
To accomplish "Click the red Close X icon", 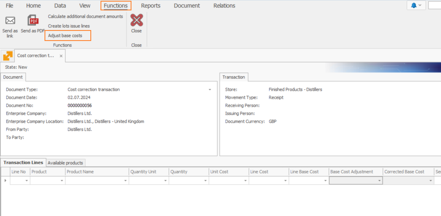I will coord(137,20).
